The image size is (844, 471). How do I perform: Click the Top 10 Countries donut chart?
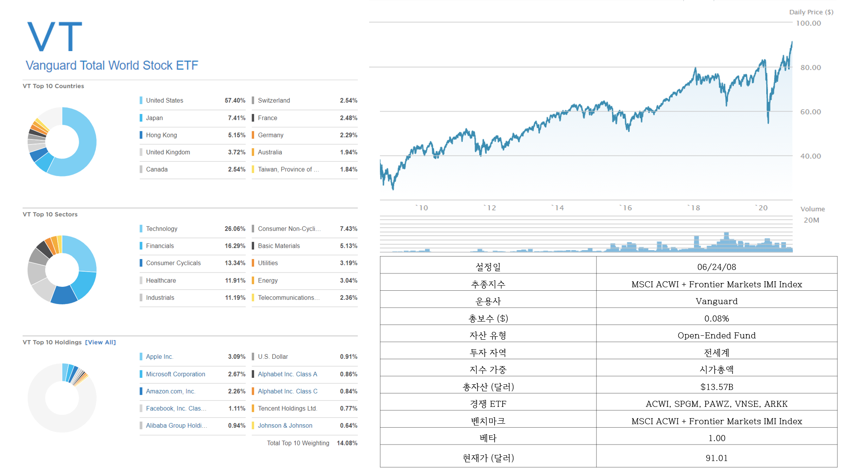62,142
